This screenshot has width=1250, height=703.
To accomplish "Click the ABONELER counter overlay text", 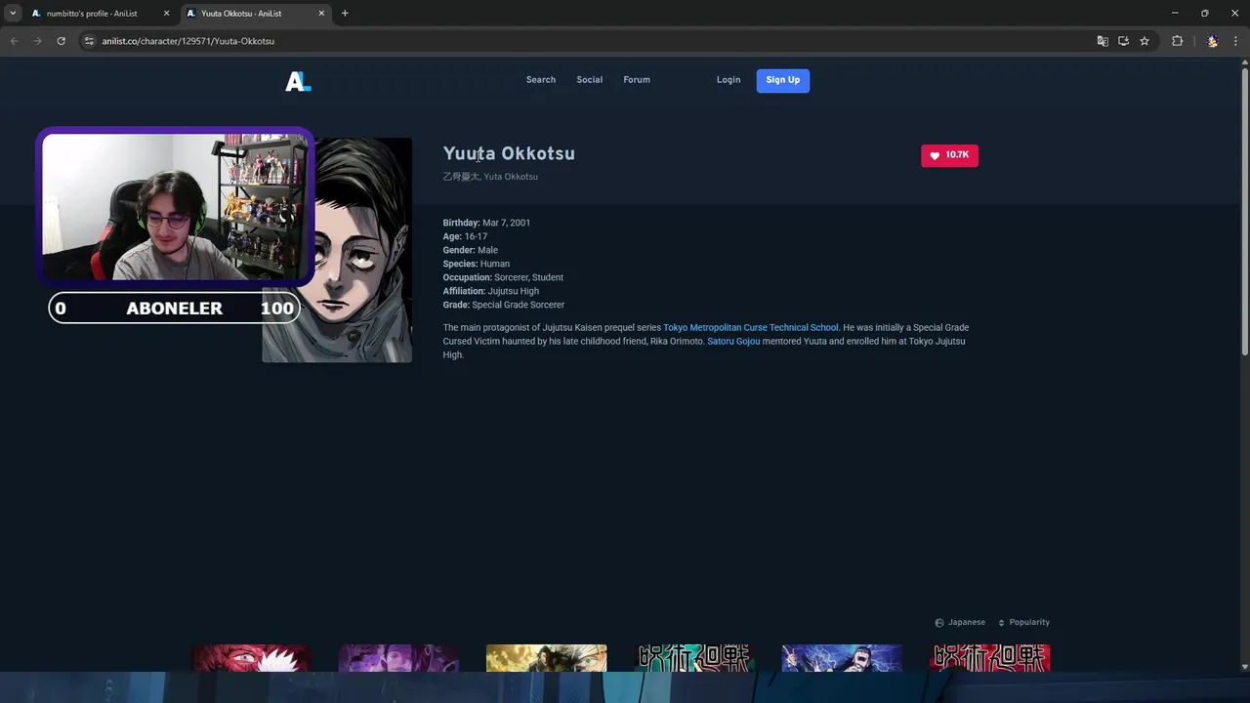I will pyautogui.click(x=174, y=309).
